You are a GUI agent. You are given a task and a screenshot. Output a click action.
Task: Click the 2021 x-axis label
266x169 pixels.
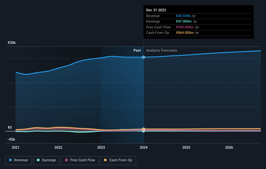[16, 148]
